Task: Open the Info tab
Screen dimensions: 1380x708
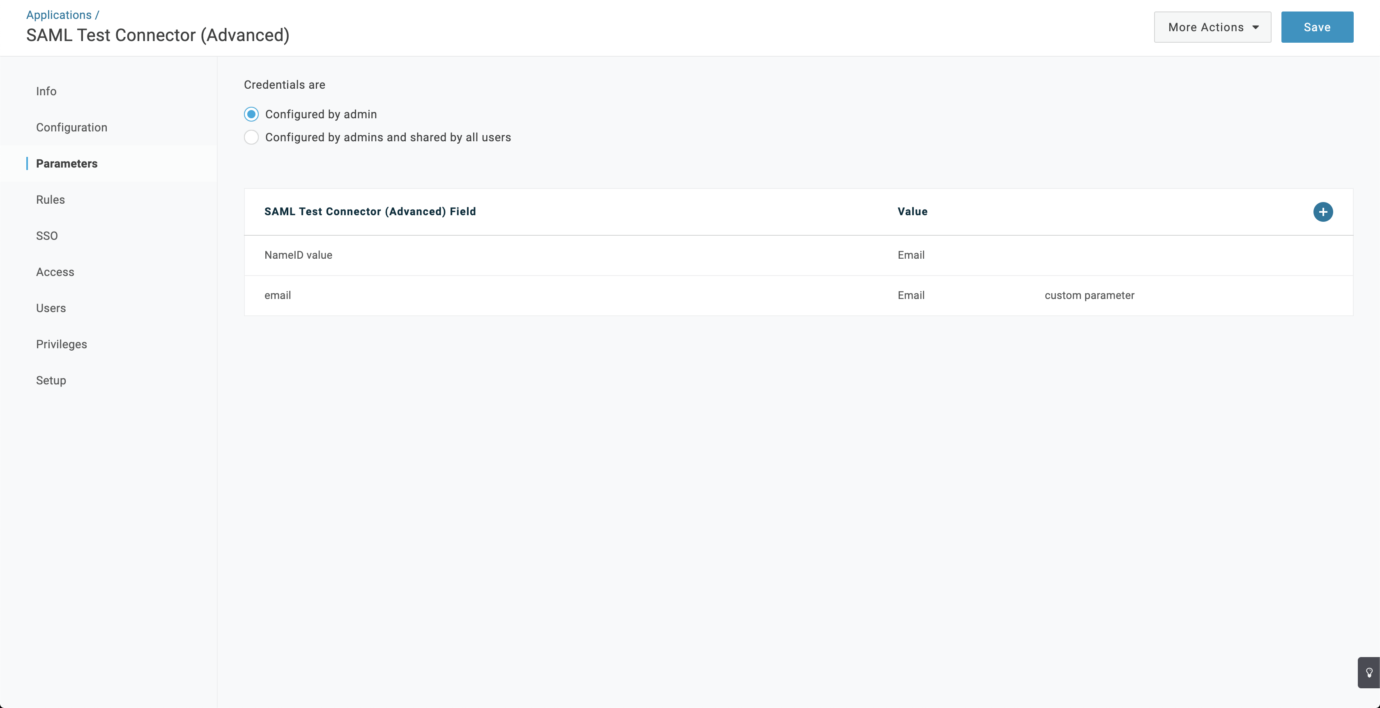Action: [x=46, y=91]
